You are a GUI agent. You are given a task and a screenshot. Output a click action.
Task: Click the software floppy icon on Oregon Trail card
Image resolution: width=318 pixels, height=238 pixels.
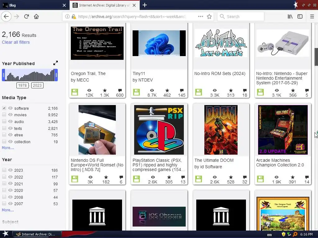tap(75, 92)
